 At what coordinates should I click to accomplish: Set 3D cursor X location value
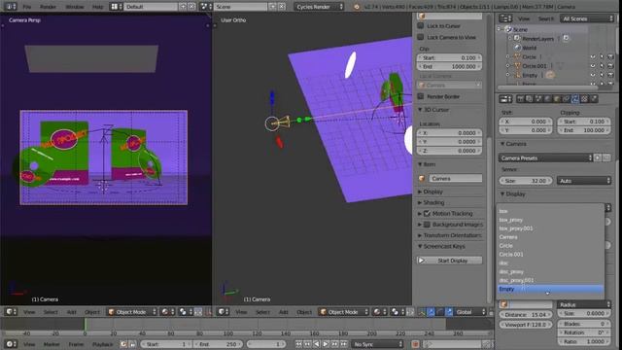(449, 133)
